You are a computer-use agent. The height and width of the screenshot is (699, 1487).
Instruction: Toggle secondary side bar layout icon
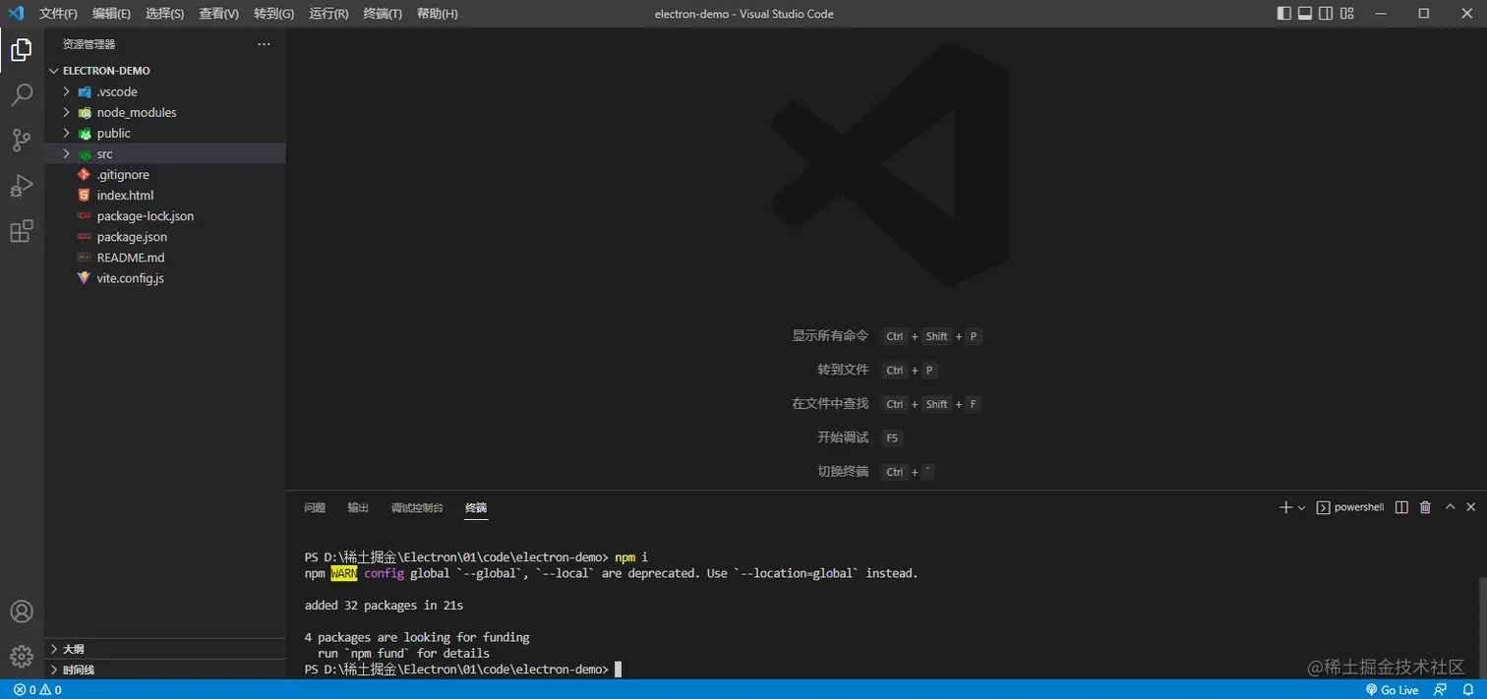[x=1326, y=14]
